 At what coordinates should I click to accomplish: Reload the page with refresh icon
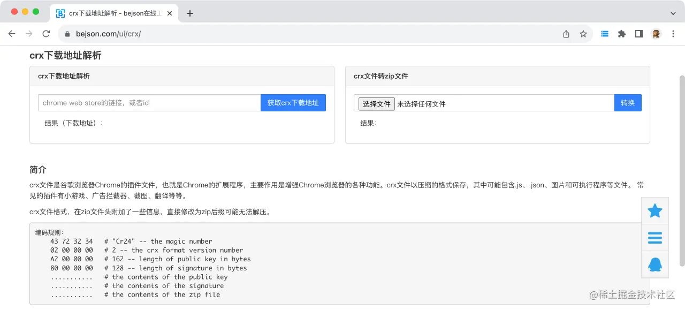[x=46, y=34]
